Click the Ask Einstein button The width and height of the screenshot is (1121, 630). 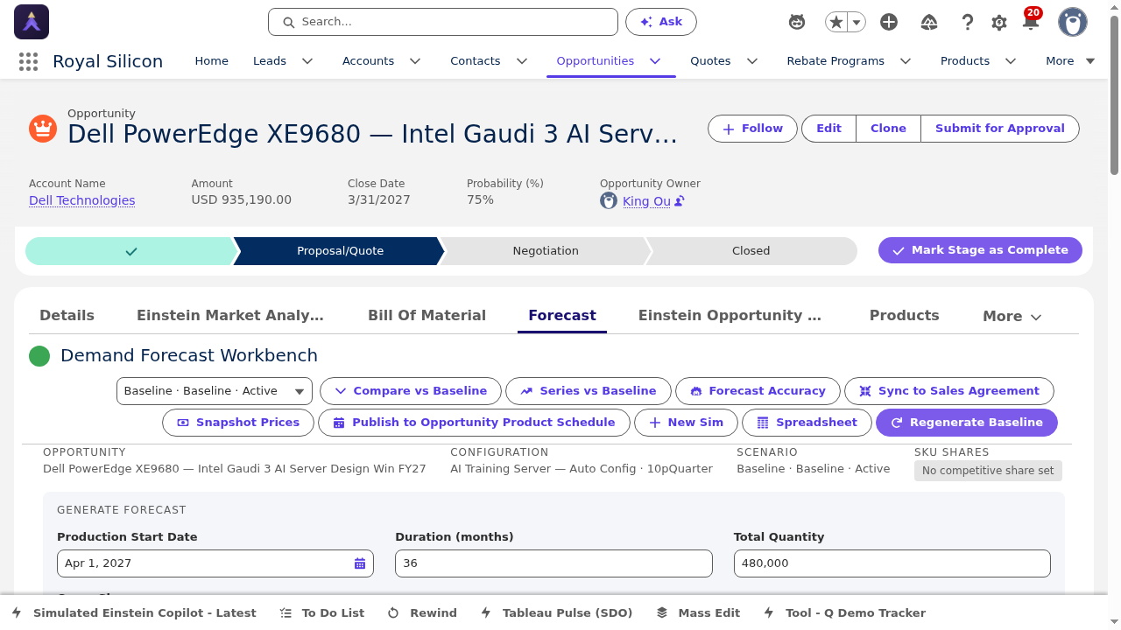[661, 22]
